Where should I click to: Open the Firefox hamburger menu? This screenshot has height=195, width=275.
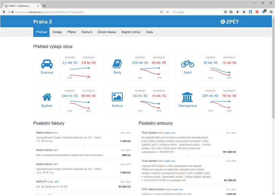[x=271, y=12]
